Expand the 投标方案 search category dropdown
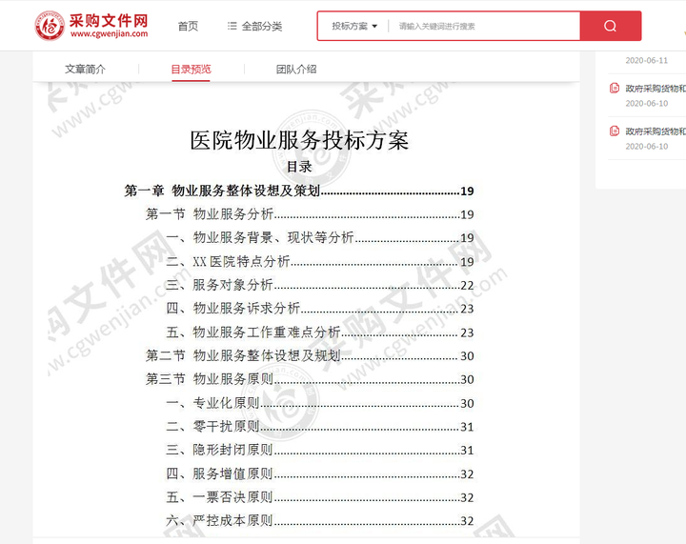The width and height of the screenshot is (686, 544). point(353,27)
